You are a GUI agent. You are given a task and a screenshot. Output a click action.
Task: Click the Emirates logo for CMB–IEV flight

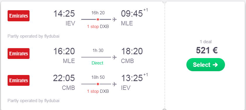(18, 81)
